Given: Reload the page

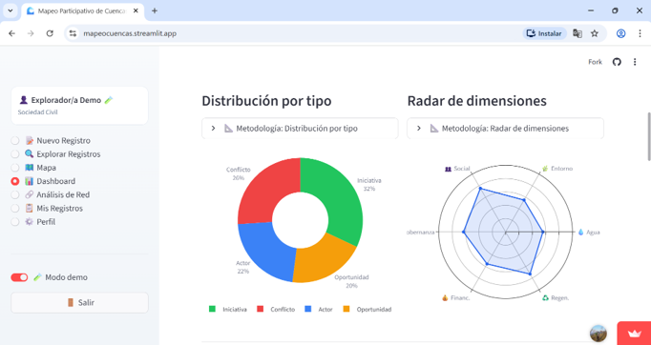Looking at the screenshot, I should pos(50,33).
